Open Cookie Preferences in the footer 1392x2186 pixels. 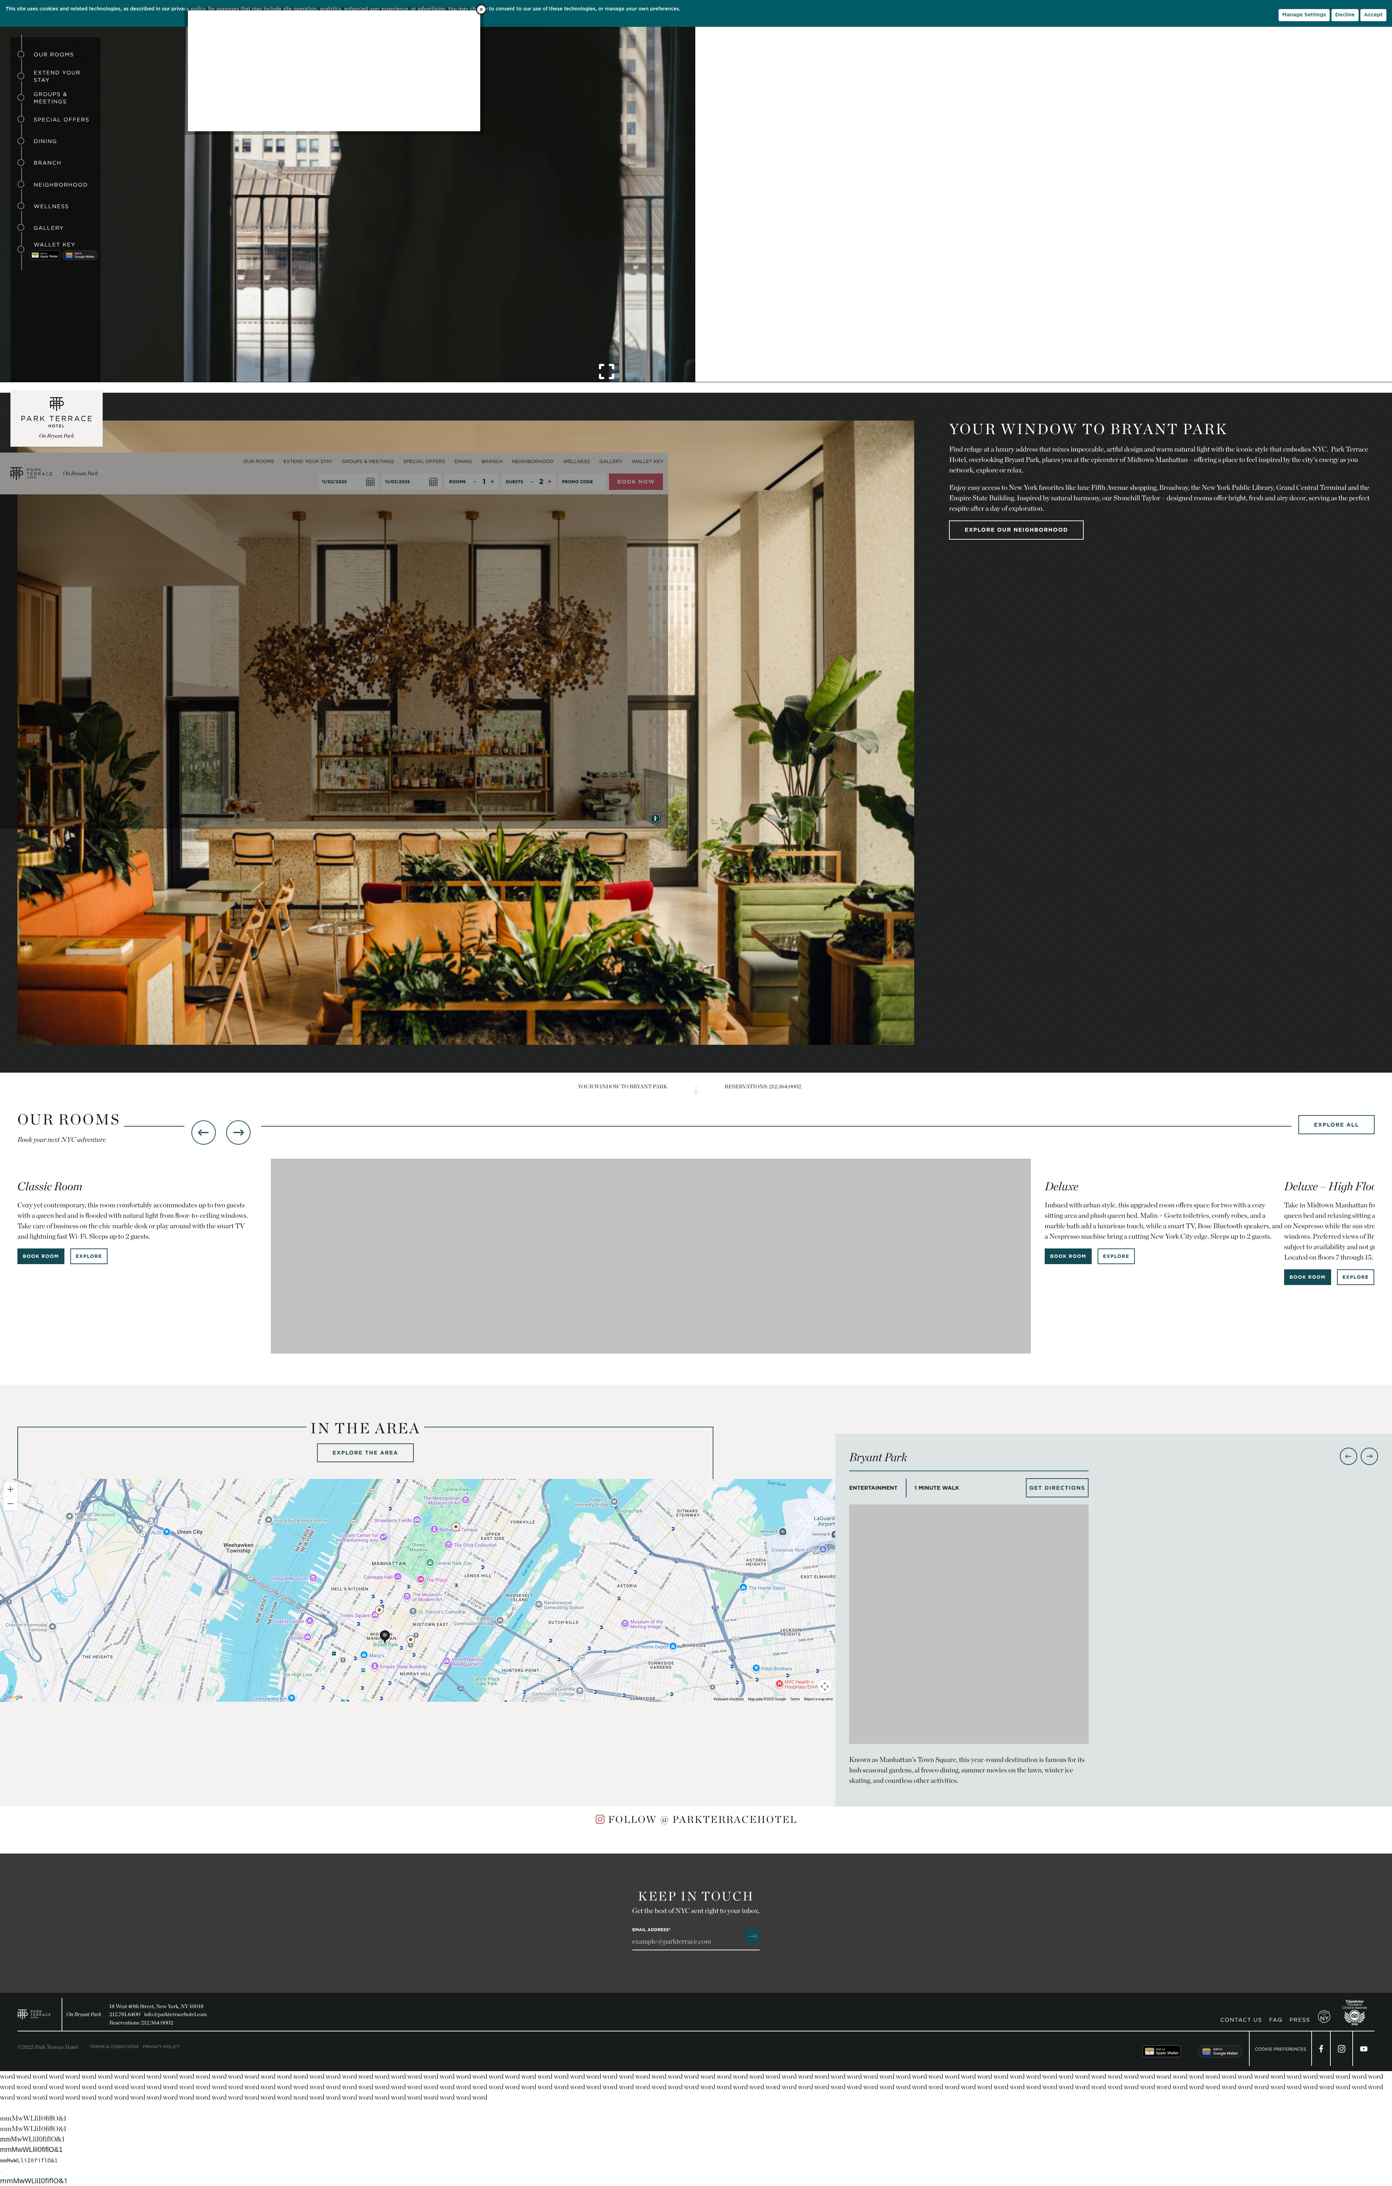pos(1280,2049)
